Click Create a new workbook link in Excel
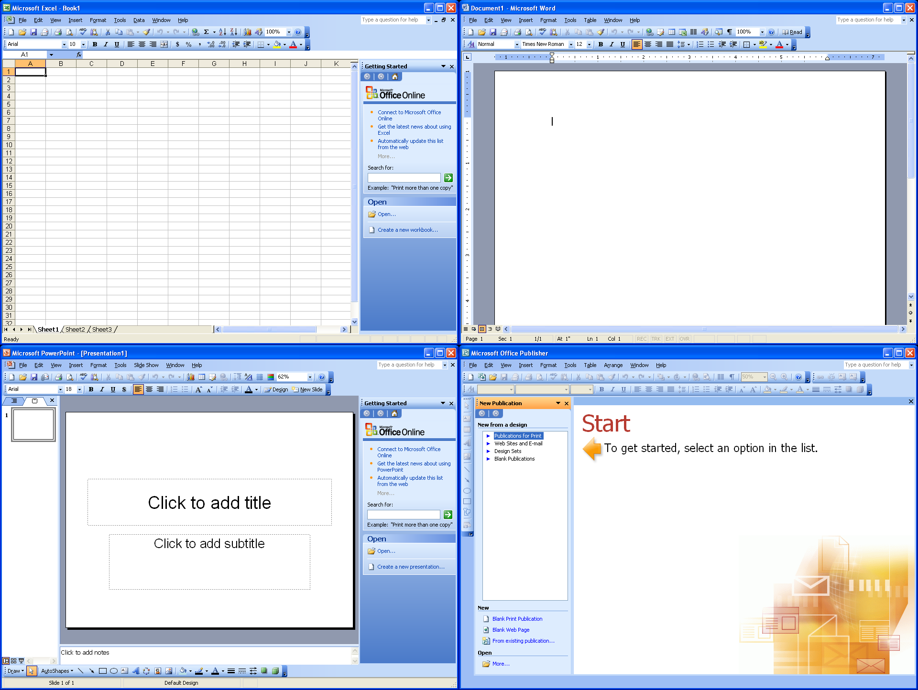Image resolution: width=918 pixels, height=690 pixels. pyautogui.click(x=407, y=229)
